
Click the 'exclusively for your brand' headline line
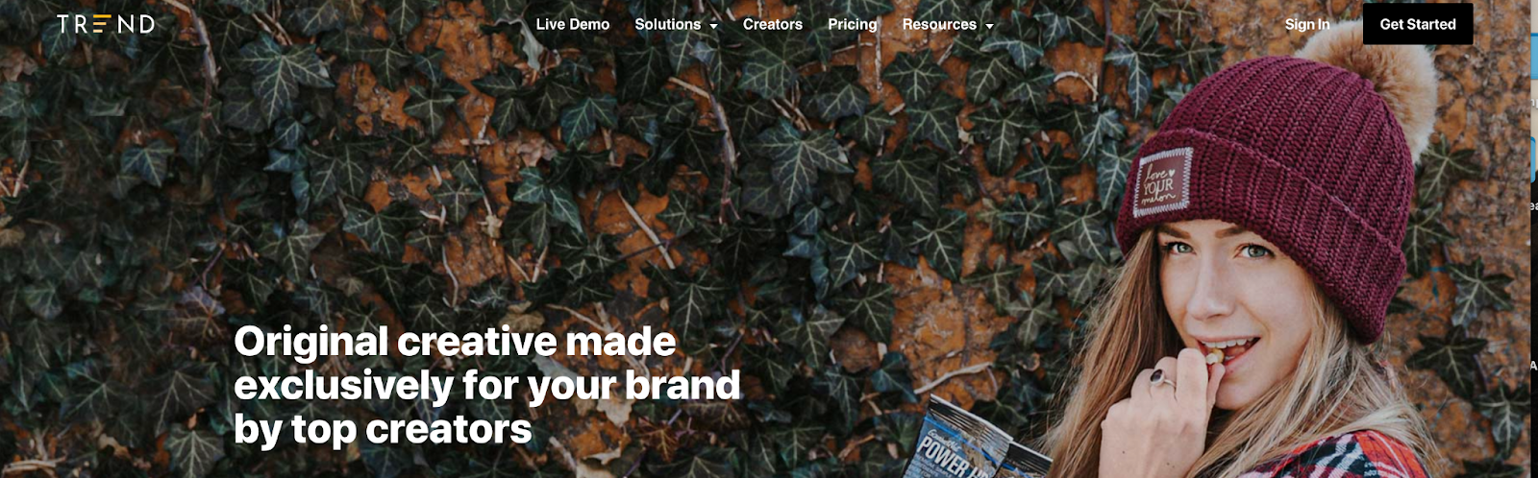[487, 386]
